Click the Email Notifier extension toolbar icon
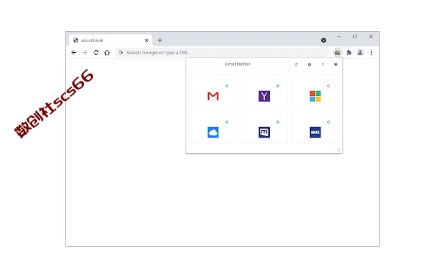Image resolution: width=445 pixels, height=278 pixels. [337, 53]
